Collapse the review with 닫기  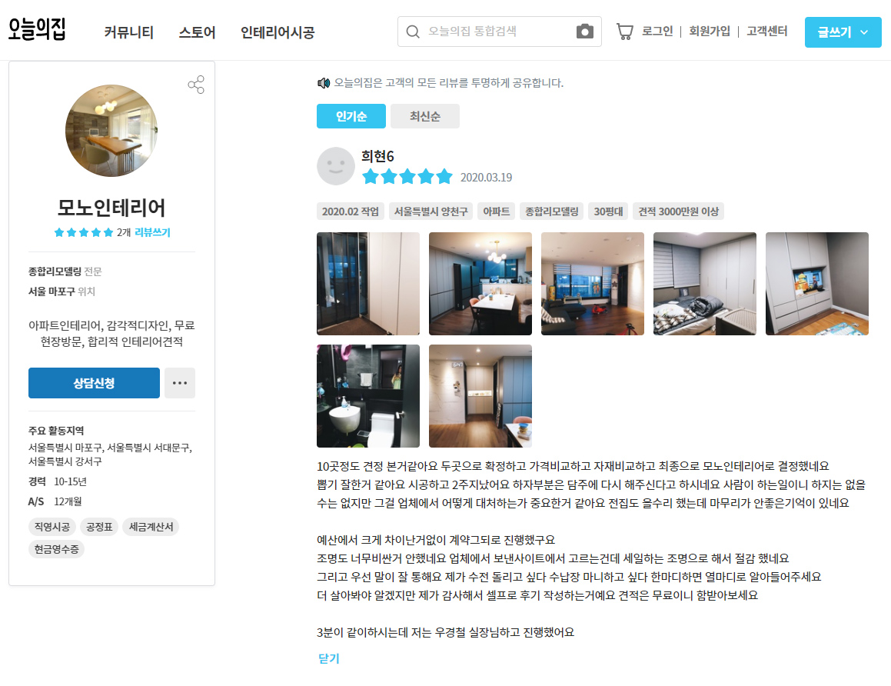328,658
